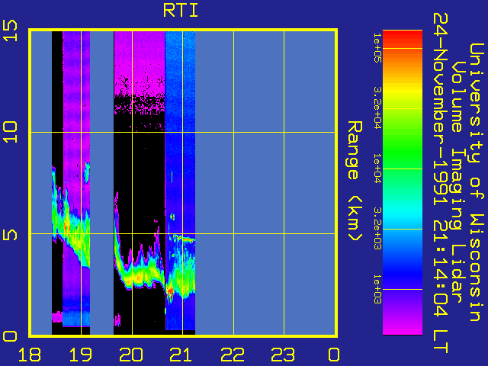Screen dimensions: 488x366
Task: Click the 5 km range axis label
Action: tap(10, 233)
